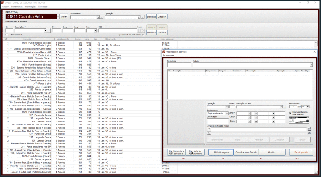This screenshot has height=177, width=321.
Task: Toggle the checkbox below the Qt field
Action: pyautogui.click(x=7, y=35)
